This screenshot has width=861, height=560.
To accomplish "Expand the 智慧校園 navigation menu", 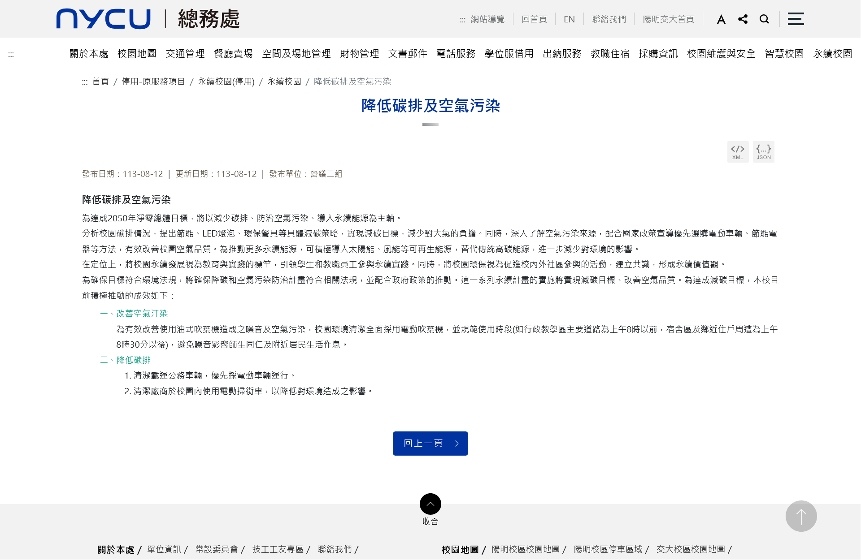I will coord(784,54).
